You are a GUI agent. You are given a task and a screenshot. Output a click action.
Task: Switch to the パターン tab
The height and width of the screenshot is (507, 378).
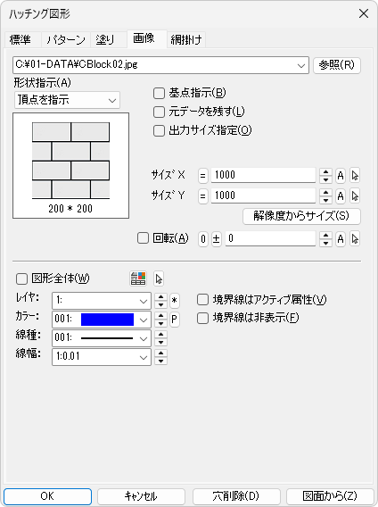(66, 40)
